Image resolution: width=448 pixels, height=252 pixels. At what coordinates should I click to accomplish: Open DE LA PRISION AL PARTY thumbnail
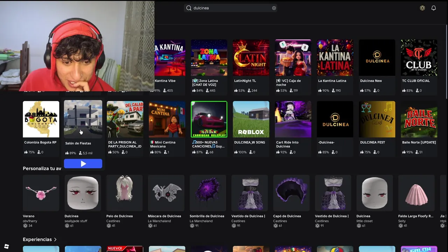(x=125, y=119)
